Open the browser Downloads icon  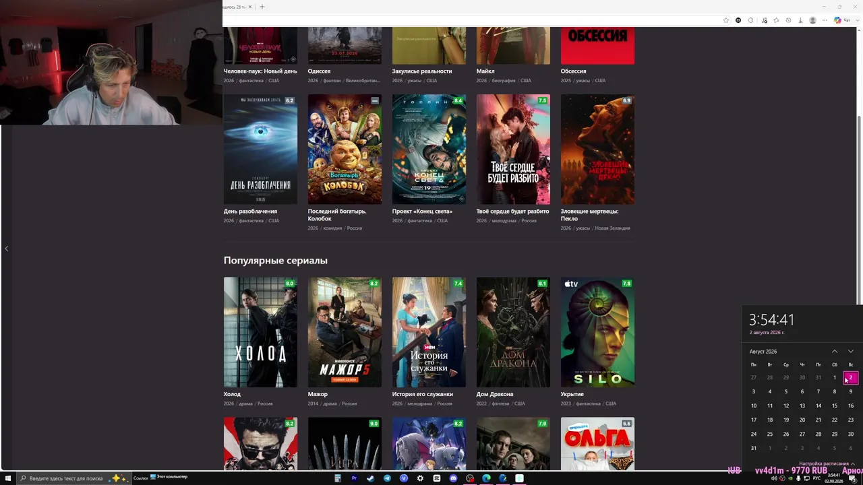801,20
